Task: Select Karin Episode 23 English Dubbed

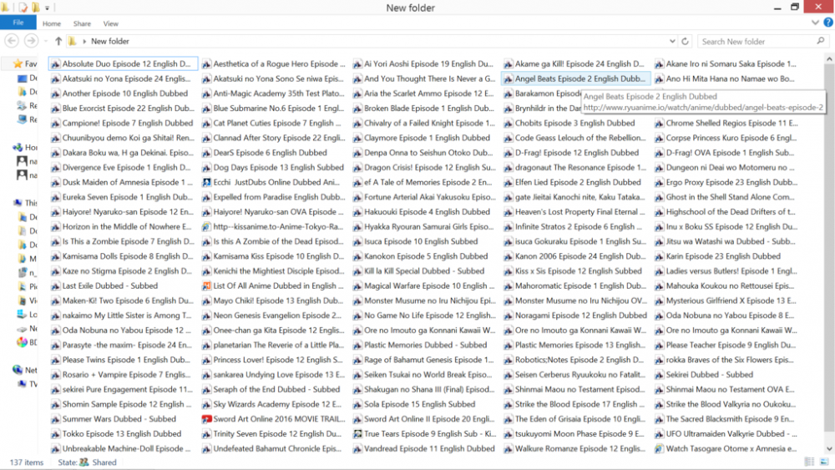Action: click(x=723, y=256)
